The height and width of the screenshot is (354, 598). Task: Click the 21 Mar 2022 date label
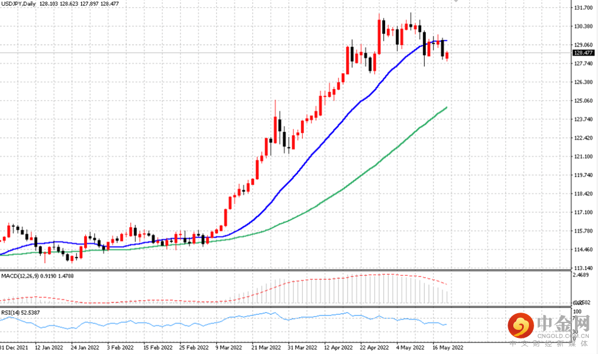[266, 348]
